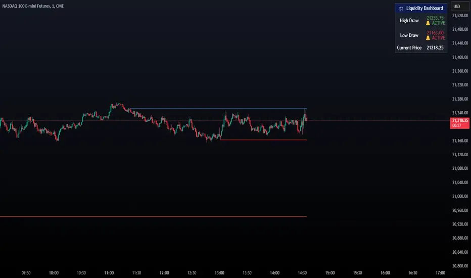The height and width of the screenshot is (278, 471).
Task: Open the USD currency selector
Action: point(460,6)
